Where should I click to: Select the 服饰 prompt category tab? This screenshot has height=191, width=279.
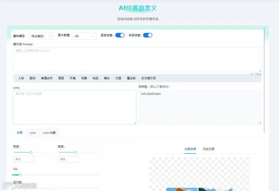[32, 78]
